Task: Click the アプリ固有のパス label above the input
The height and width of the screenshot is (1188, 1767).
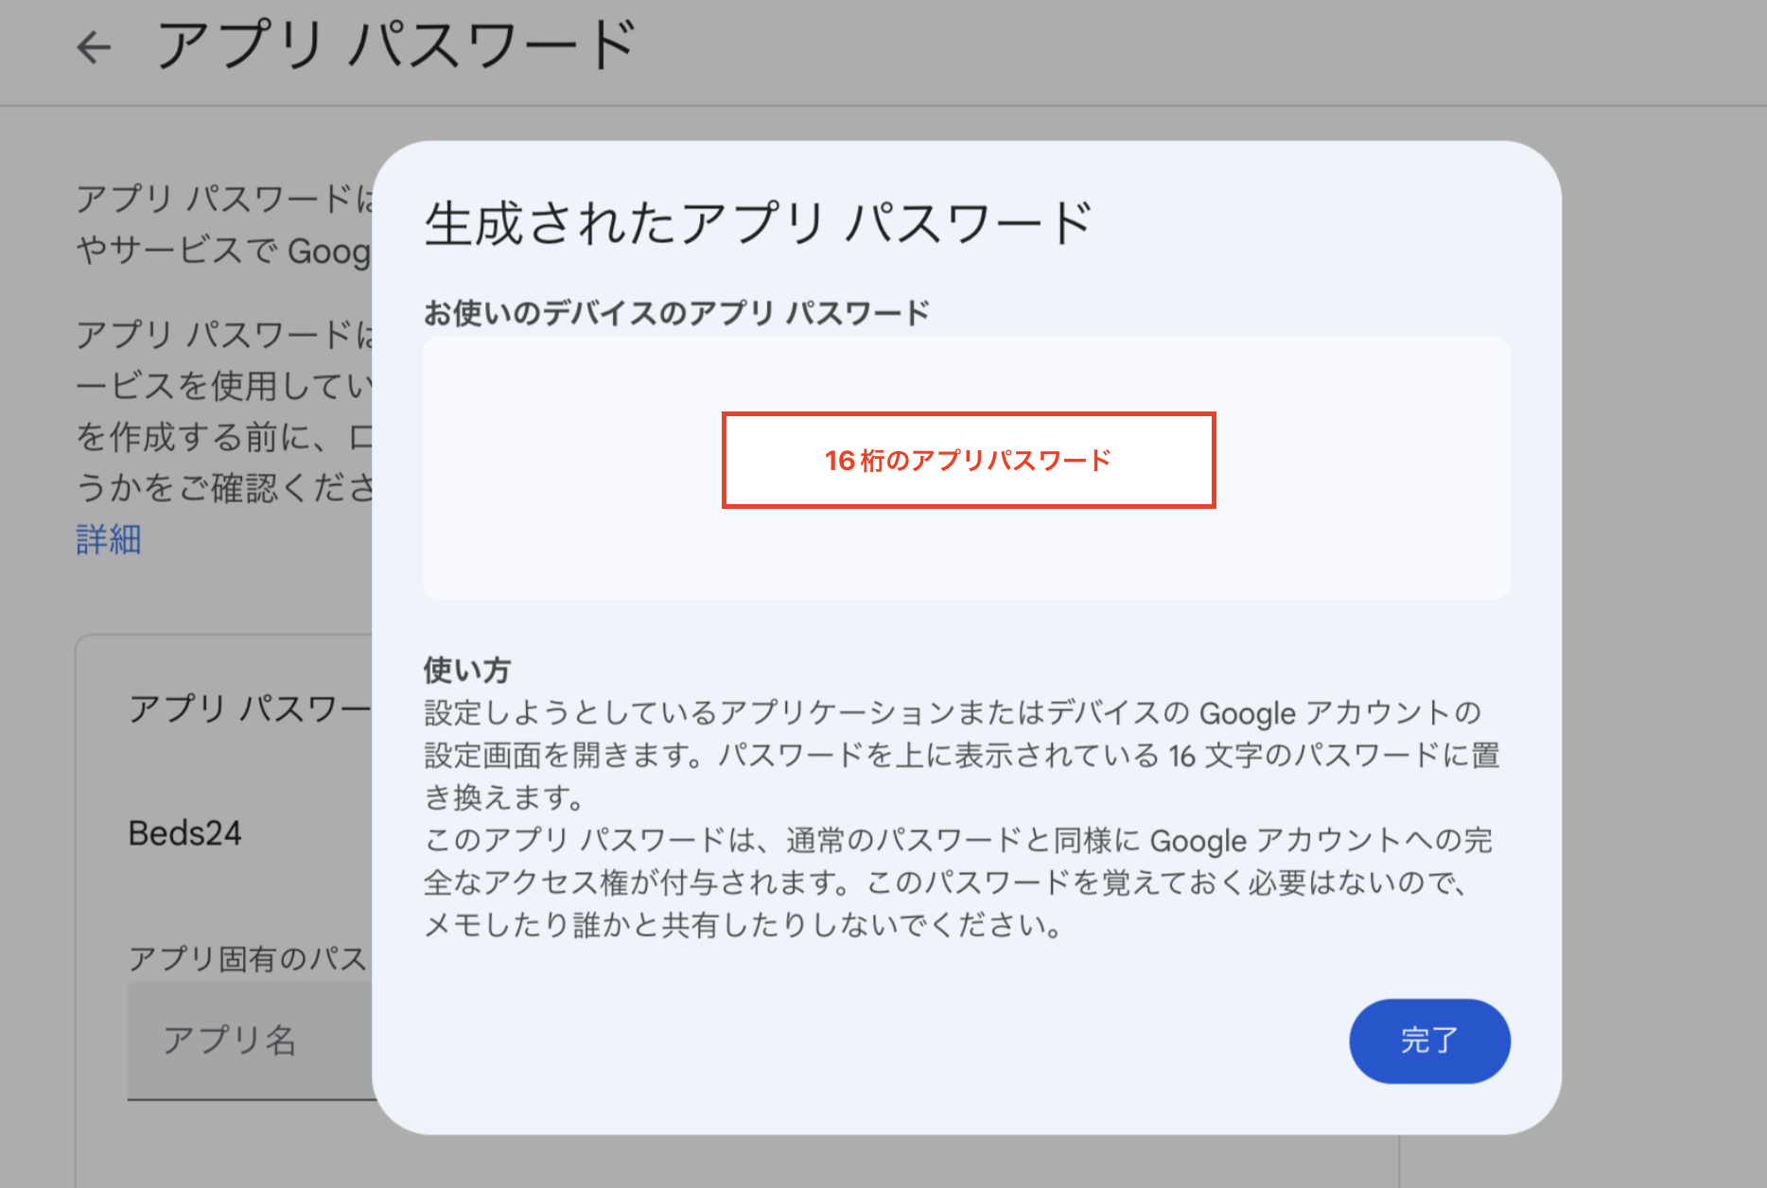Action: [x=248, y=959]
